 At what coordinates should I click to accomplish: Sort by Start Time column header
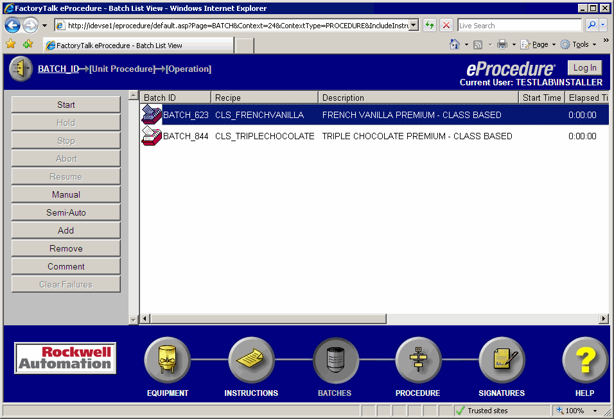click(541, 98)
